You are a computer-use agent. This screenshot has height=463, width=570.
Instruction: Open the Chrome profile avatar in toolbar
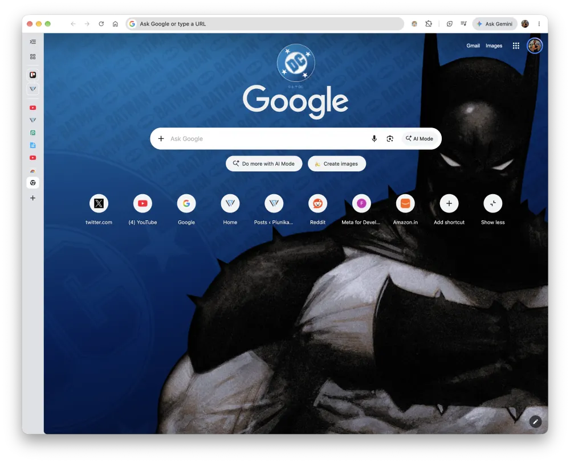(x=525, y=24)
